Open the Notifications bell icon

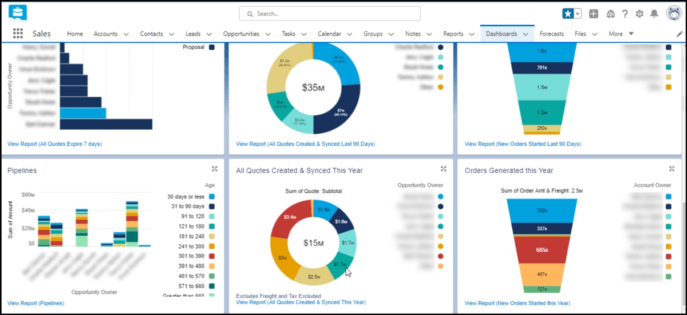point(654,14)
